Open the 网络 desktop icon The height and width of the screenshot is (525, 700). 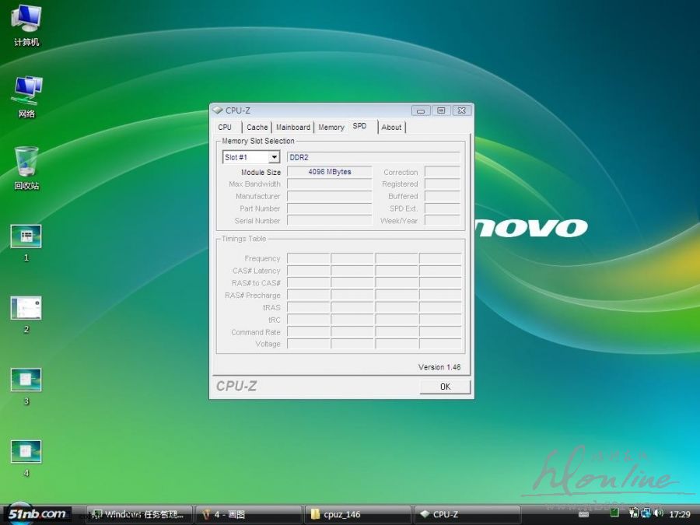click(x=26, y=91)
